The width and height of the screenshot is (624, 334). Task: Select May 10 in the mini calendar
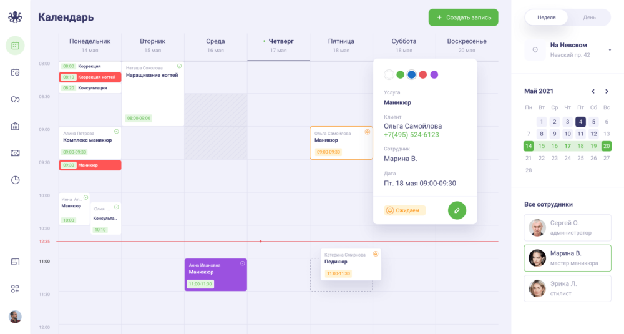(567, 134)
